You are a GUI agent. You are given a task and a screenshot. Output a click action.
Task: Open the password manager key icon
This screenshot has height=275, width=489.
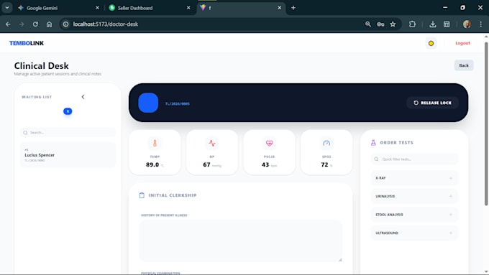click(380, 24)
